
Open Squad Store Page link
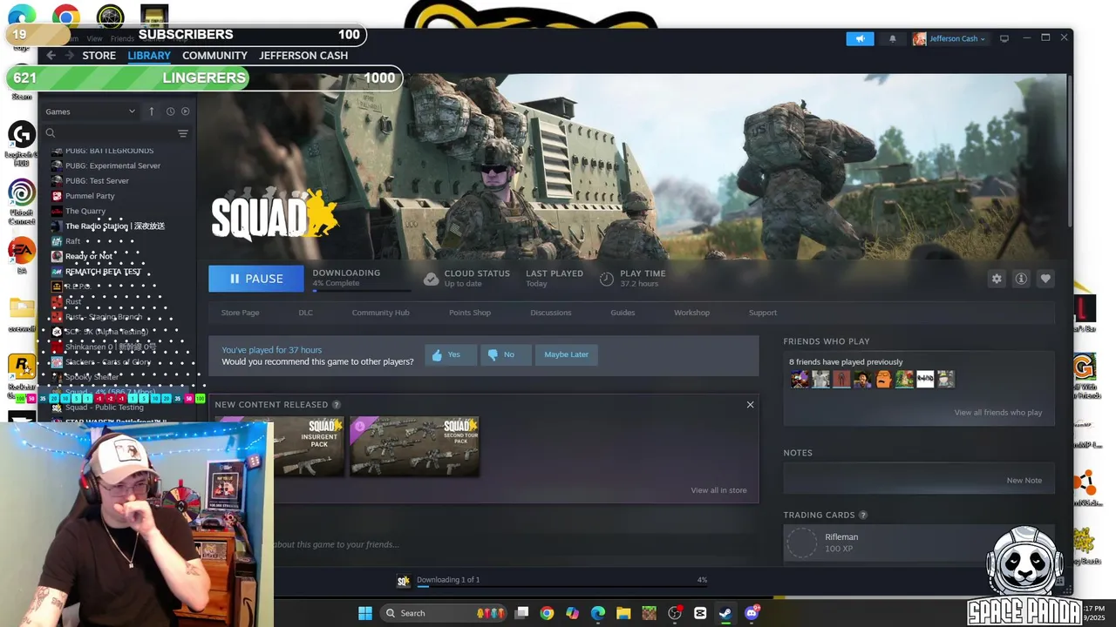[x=240, y=313]
